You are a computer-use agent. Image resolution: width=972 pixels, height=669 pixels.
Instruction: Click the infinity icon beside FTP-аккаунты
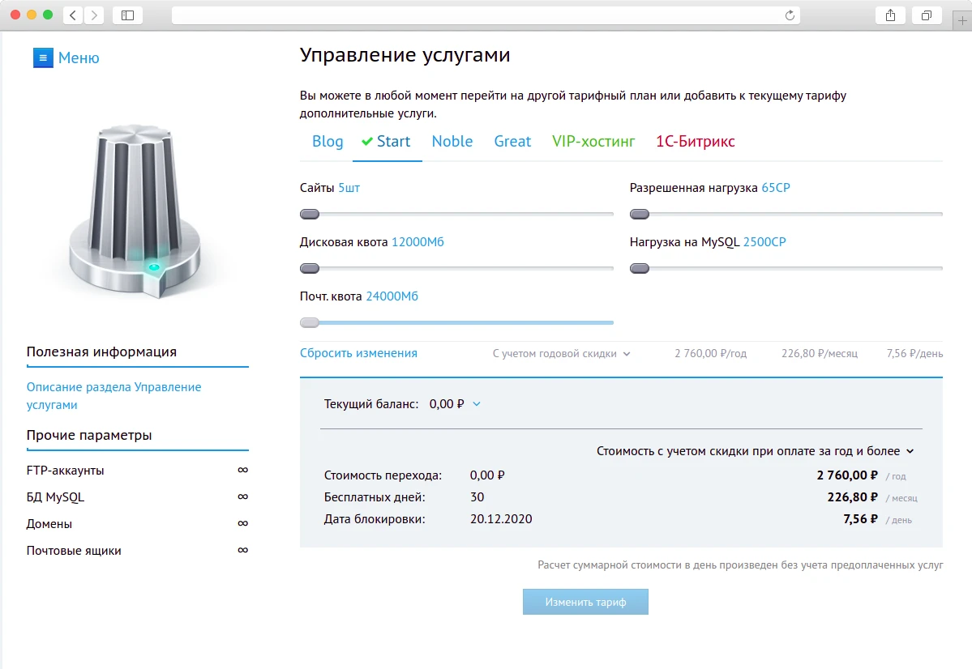click(242, 470)
